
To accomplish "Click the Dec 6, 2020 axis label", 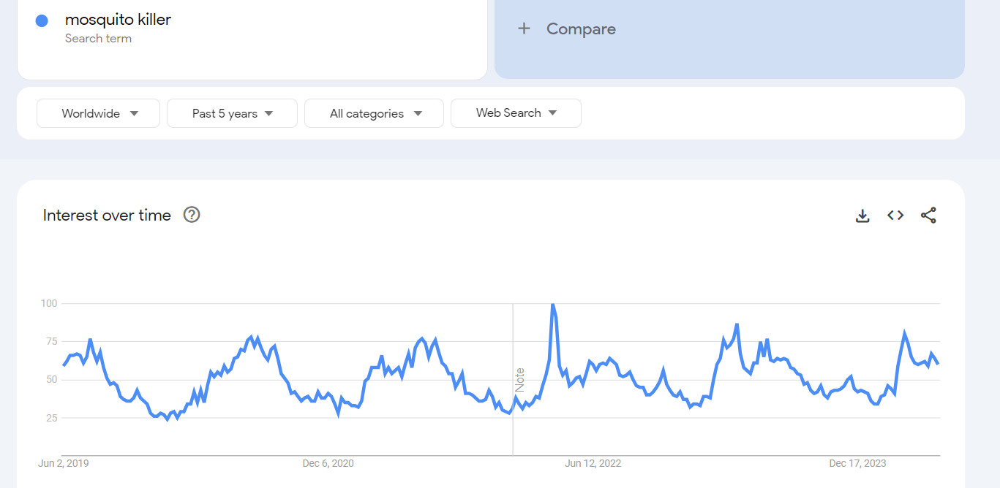I will point(328,463).
